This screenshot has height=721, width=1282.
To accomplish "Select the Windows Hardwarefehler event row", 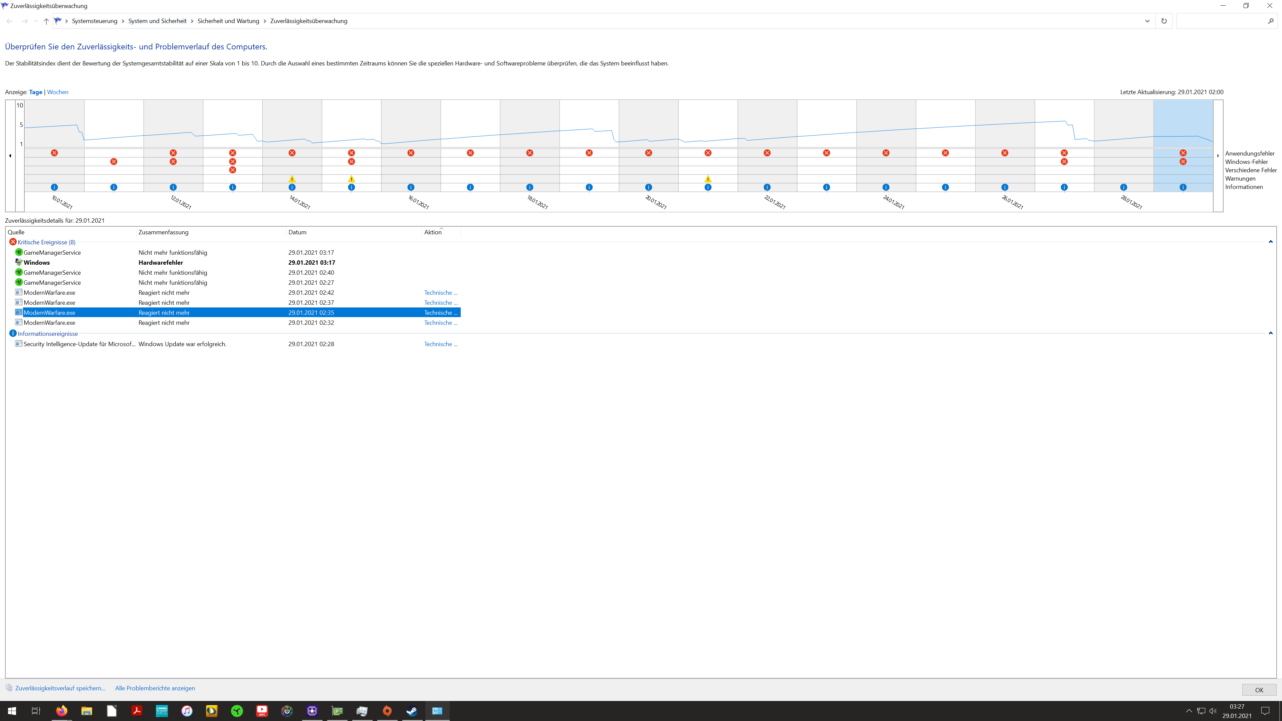I will coord(160,262).
